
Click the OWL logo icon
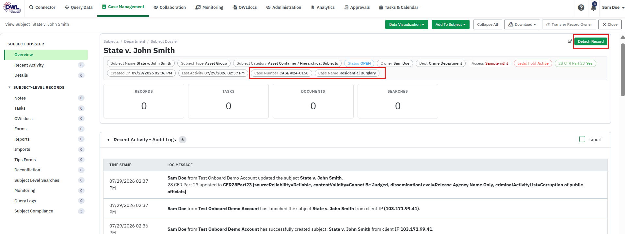12,7
